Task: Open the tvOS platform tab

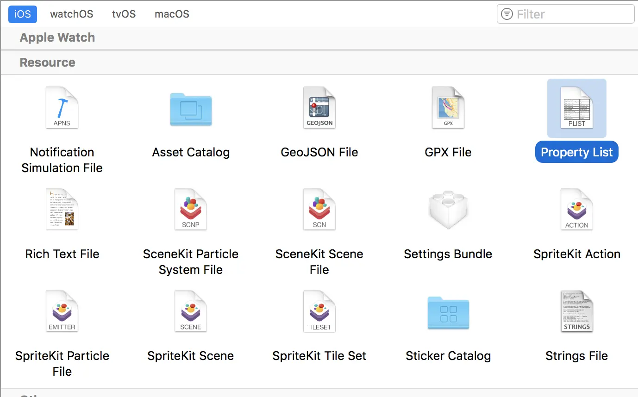Action: (x=124, y=14)
